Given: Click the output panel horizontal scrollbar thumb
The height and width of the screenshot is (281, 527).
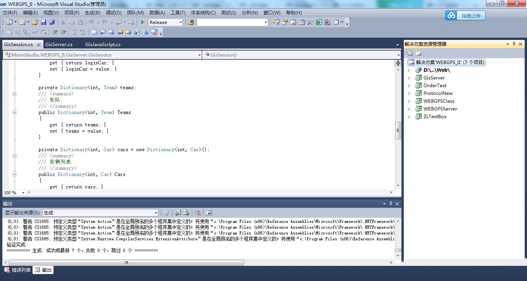Looking at the screenshot, I should click(126, 262).
